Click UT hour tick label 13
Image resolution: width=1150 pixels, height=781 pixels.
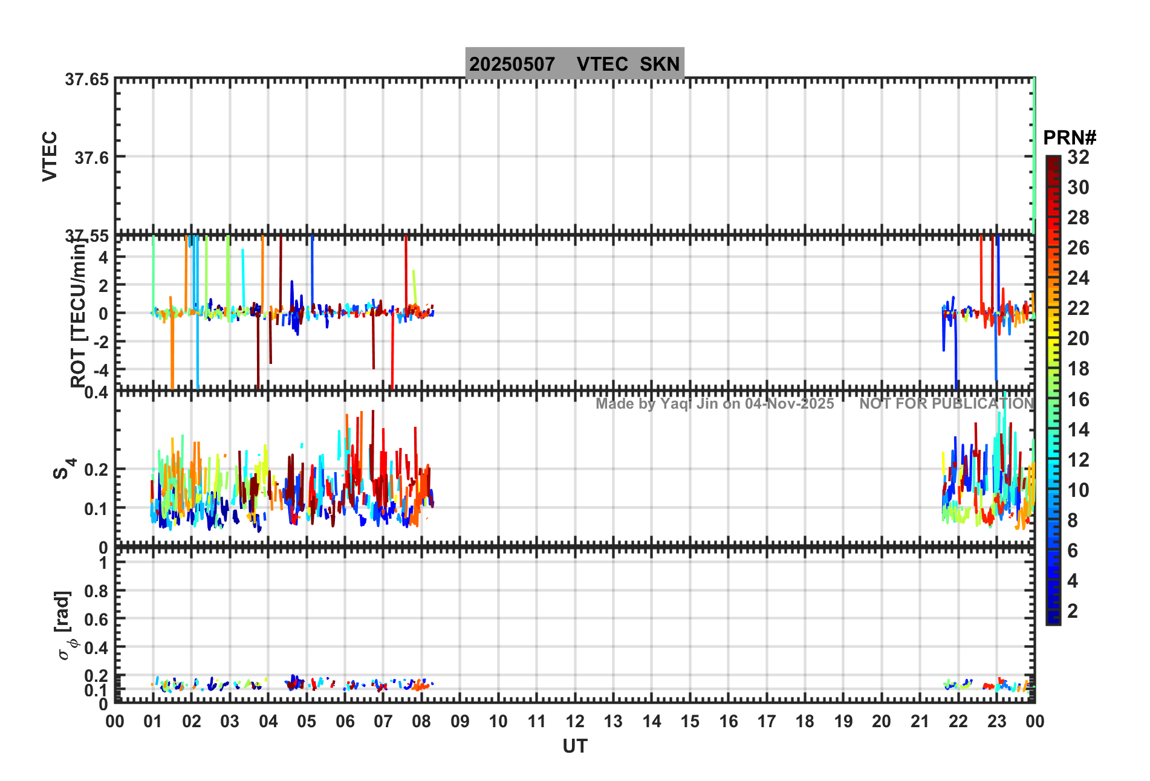pyautogui.click(x=613, y=721)
